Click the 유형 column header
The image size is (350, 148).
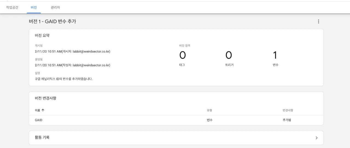[209, 110]
